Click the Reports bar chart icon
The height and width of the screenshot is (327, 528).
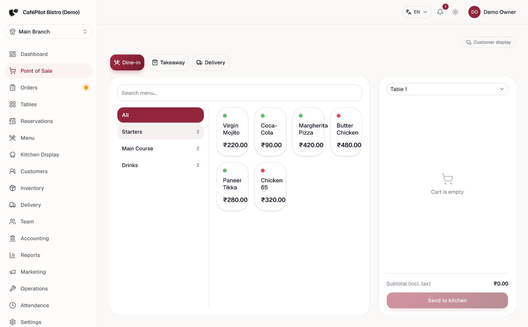coord(13,255)
